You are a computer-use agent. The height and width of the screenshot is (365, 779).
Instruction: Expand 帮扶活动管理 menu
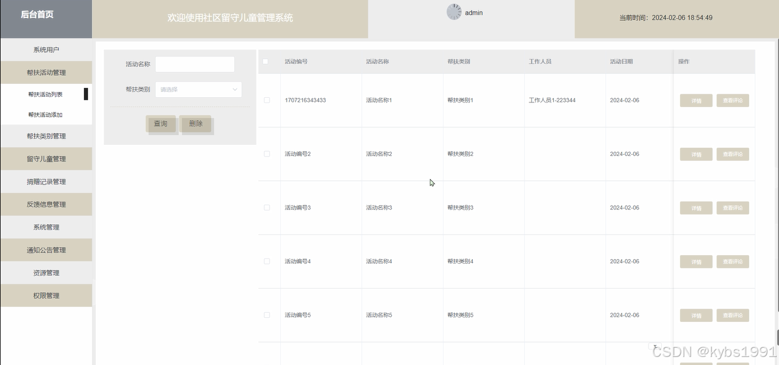tap(46, 72)
